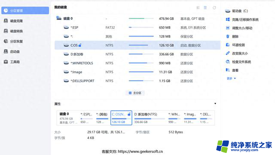275x155 pixels.
Task: Select the *:DELLSUPPORT partition row
Action: click(x=137, y=81)
